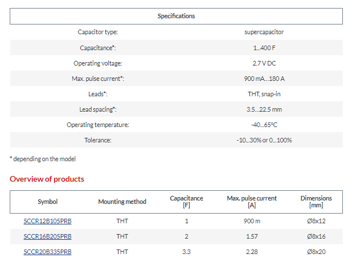Click the THT, snap-in leads value

click(264, 94)
